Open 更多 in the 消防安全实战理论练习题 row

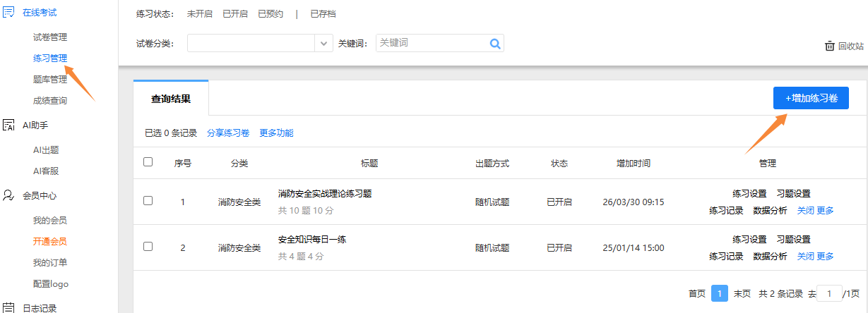tap(825, 210)
